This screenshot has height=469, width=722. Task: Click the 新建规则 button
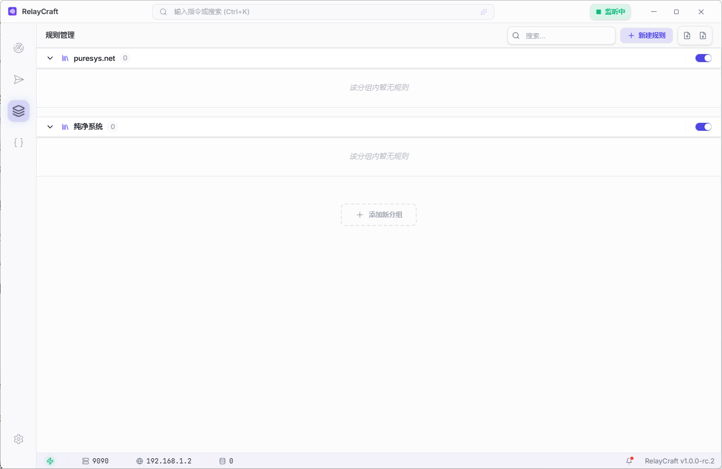pyautogui.click(x=647, y=36)
